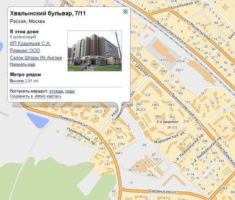
Task: Save location in «Моих картах»
Action: 36,97
